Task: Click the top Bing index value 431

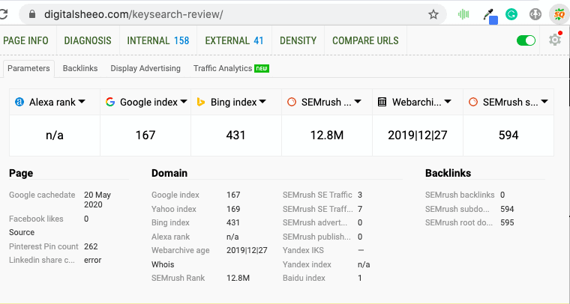Action: tap(236, 136)
